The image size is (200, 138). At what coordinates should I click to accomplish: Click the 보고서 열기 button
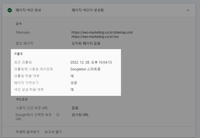click(x=53, y=132)
